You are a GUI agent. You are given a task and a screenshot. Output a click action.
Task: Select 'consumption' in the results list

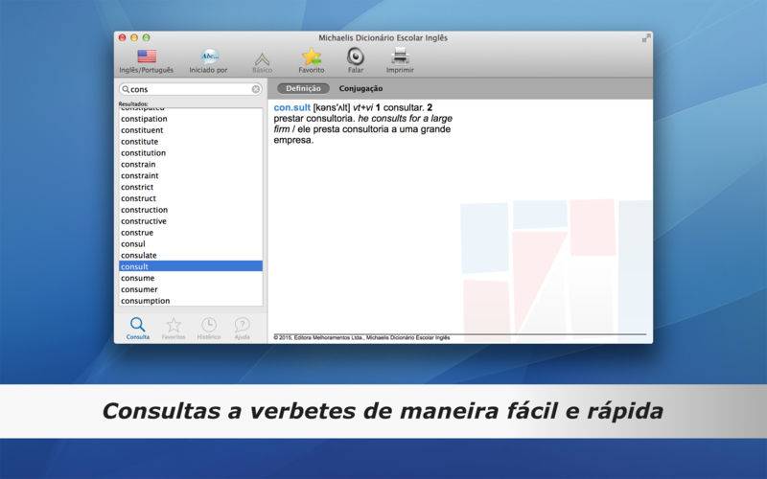point(191,301)
